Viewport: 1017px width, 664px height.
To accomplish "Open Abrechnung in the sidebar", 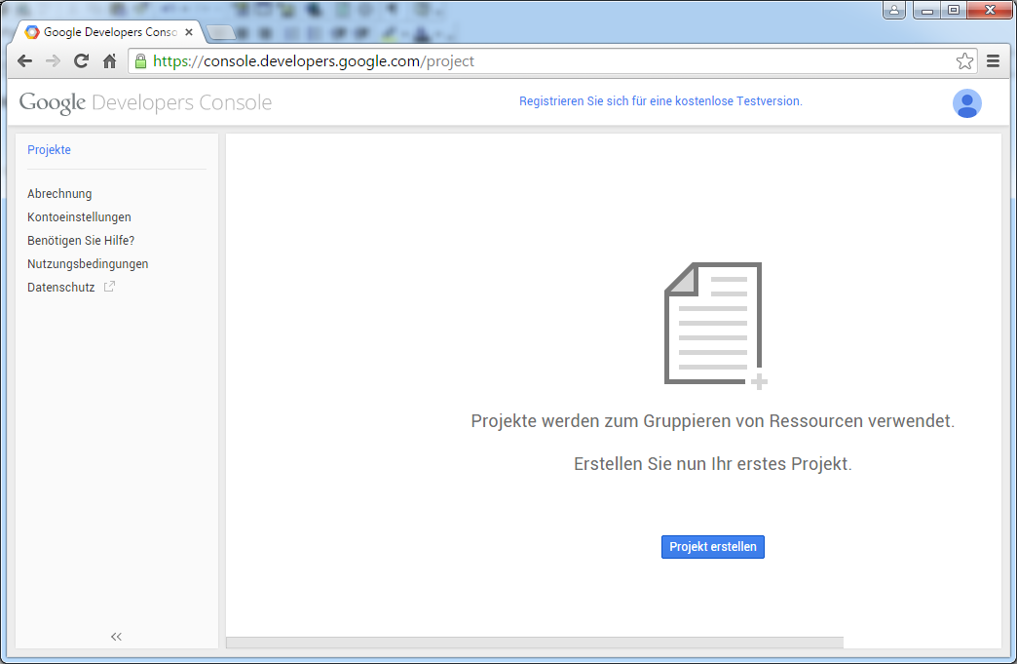I will (59, 194).
